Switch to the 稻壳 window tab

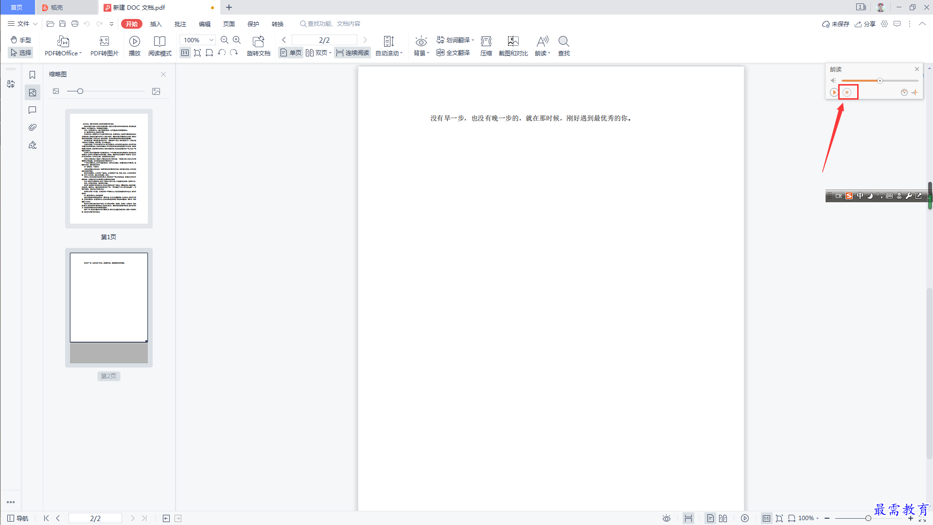point(66,7)
